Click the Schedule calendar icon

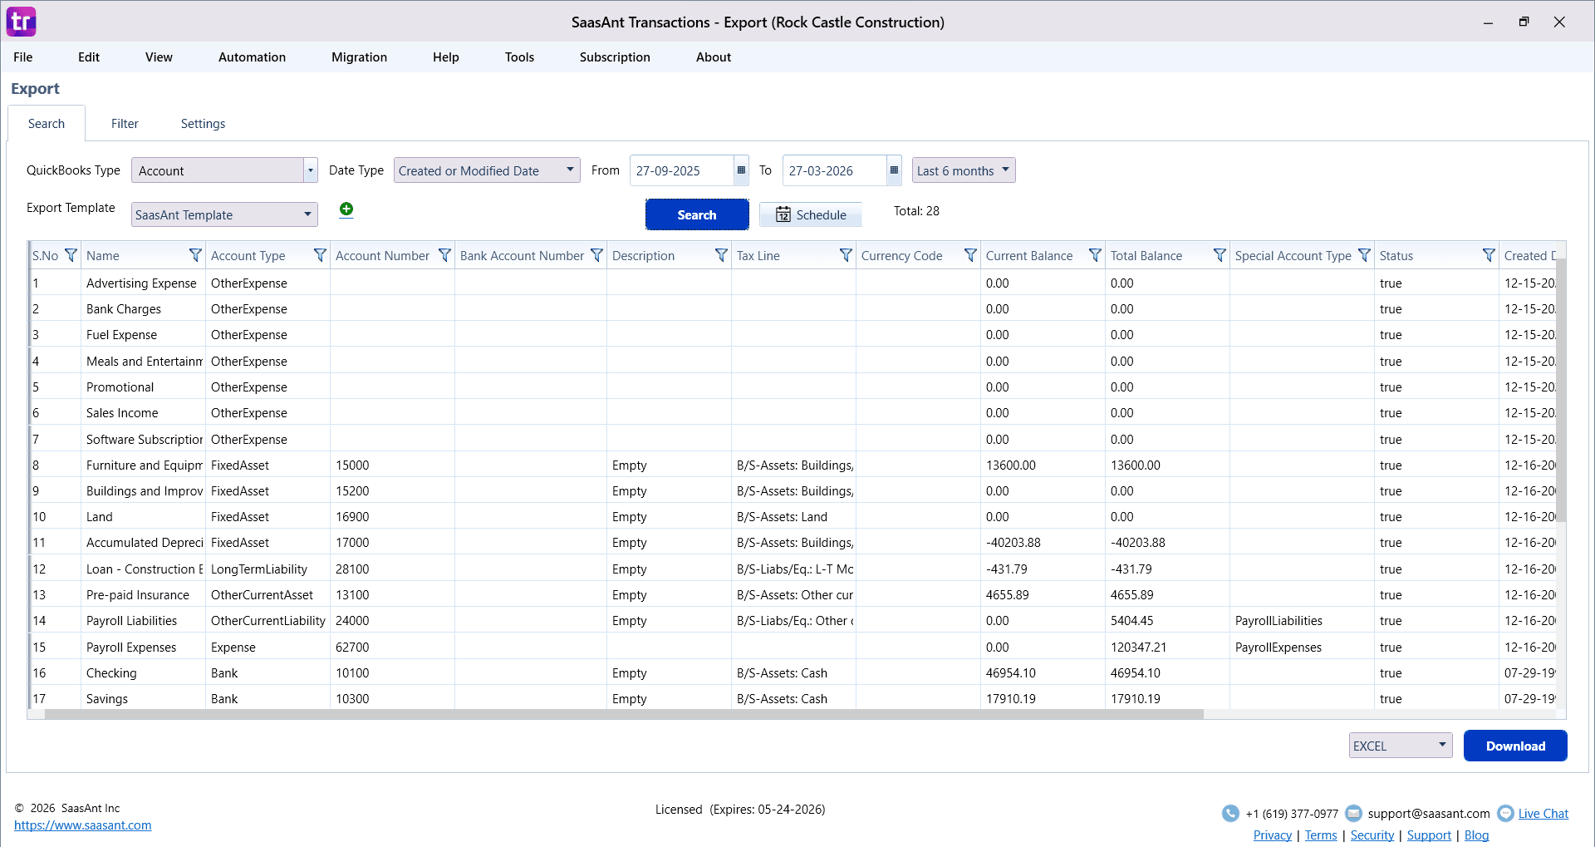pos(784,214)
